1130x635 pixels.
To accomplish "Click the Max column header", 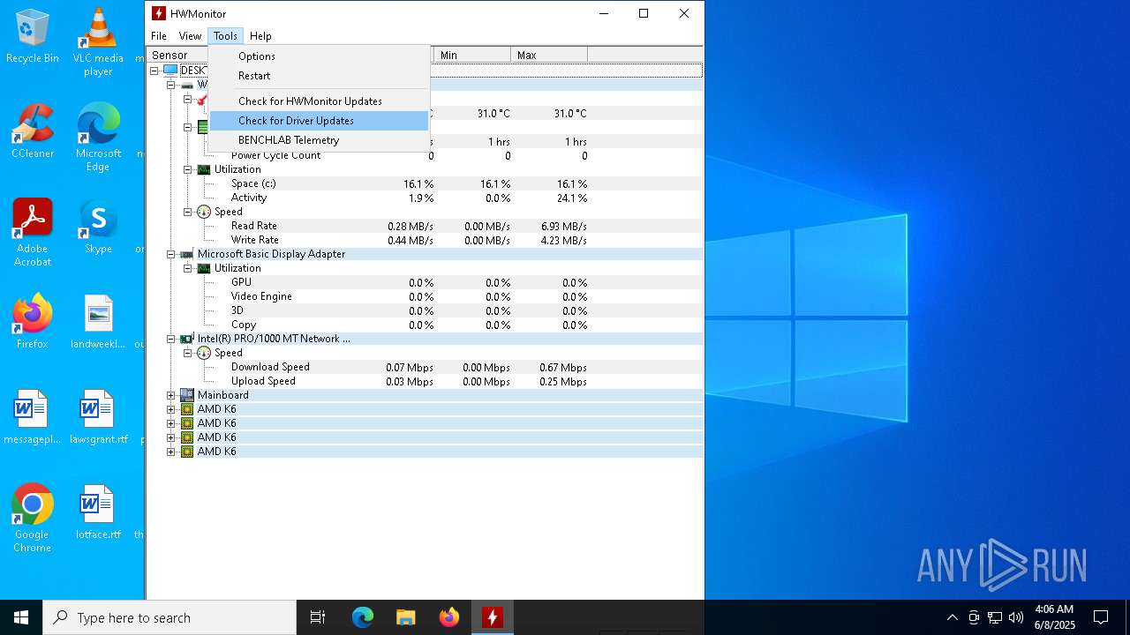I will pos(549,55).
